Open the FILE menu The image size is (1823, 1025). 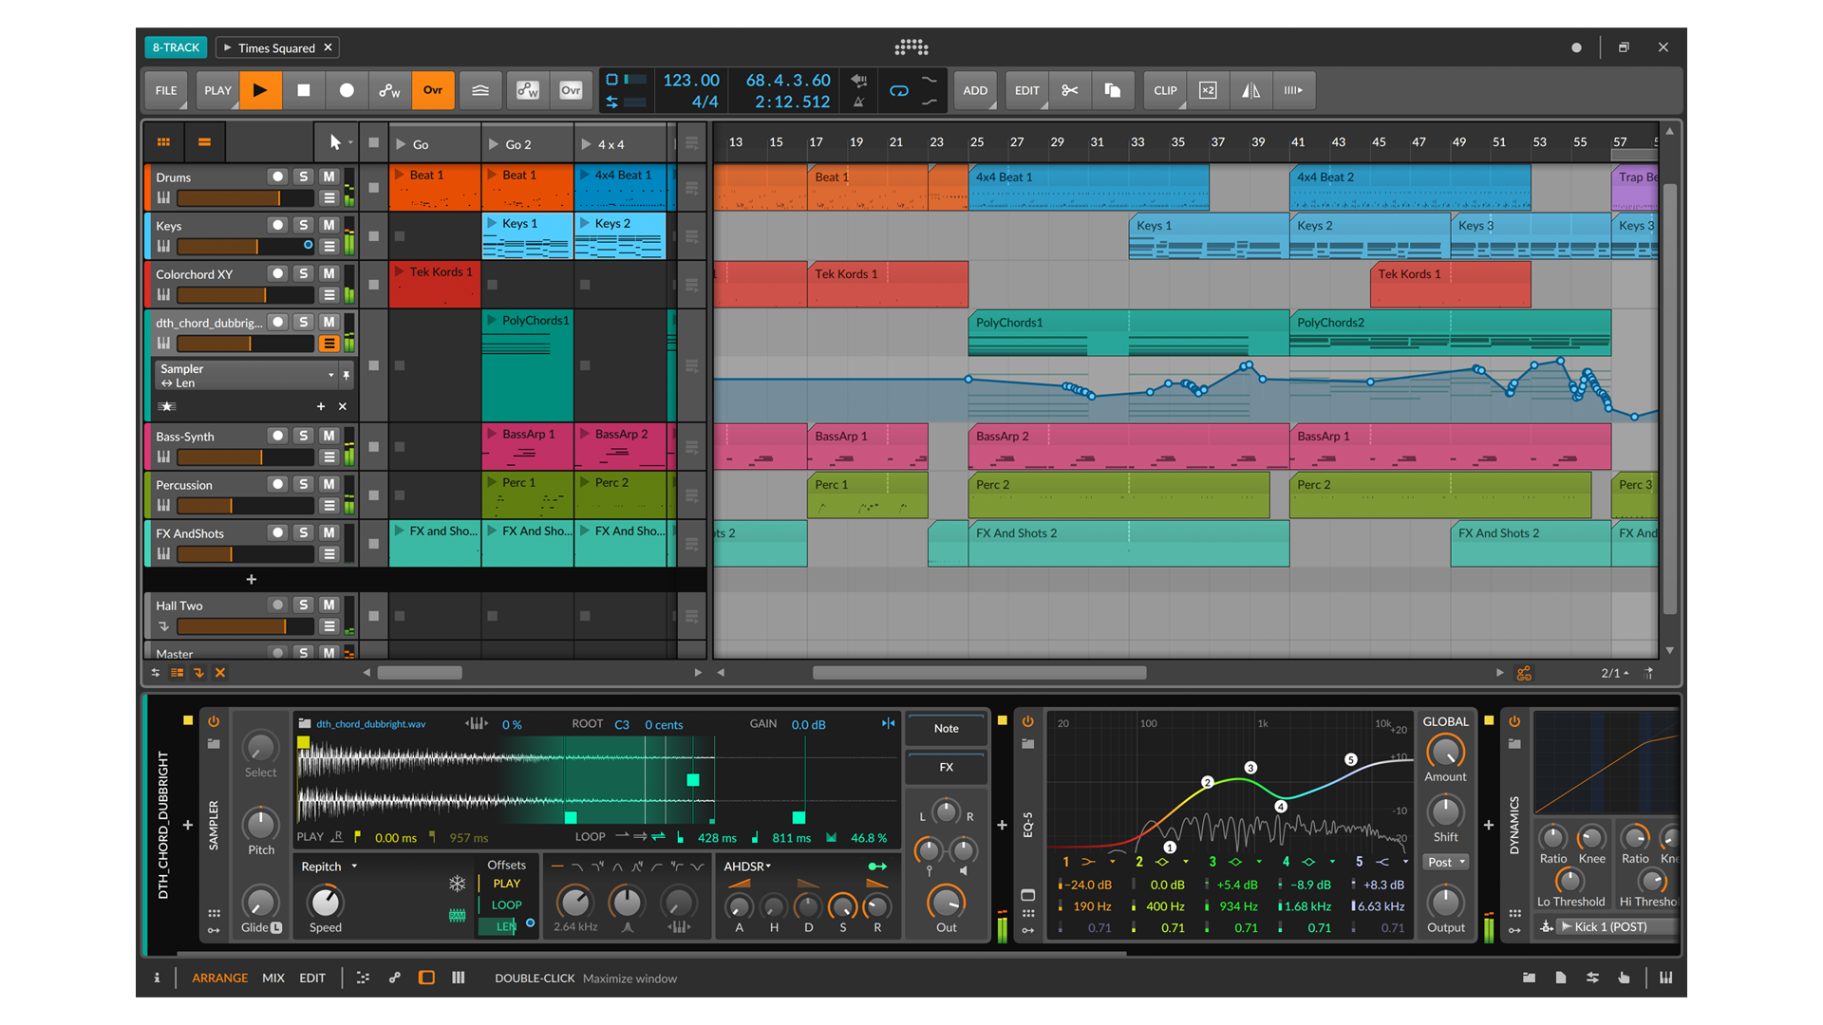click(x=165, y=90)
